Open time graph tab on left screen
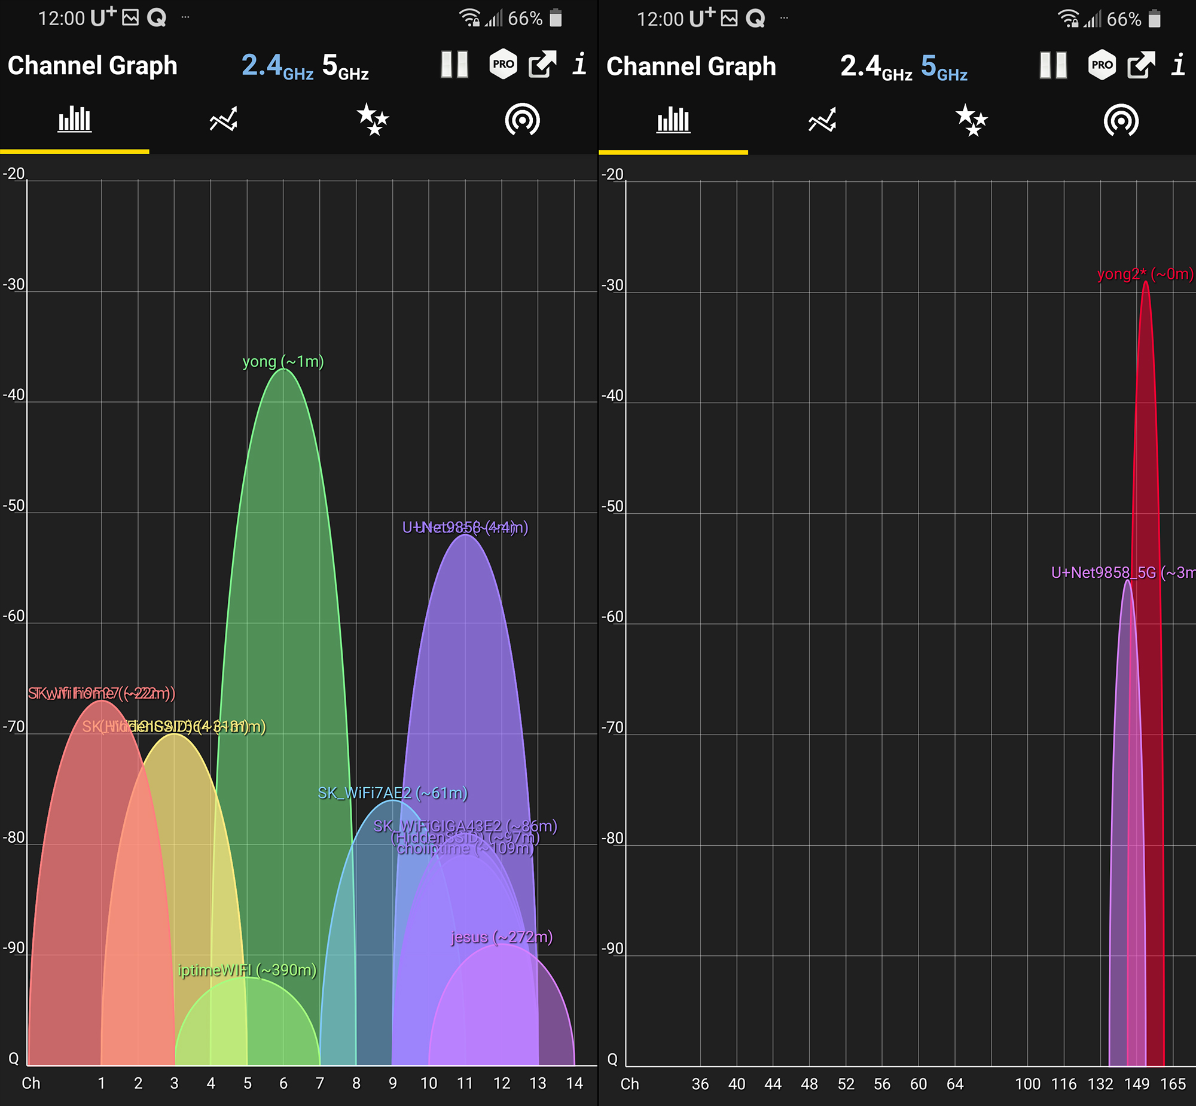Screen dimensions: 1196x1106 pos(224,120)
